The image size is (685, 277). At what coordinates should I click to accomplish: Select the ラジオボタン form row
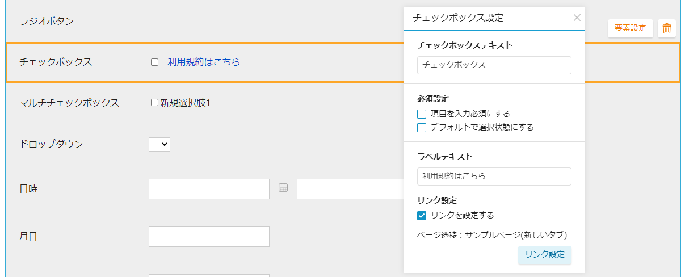point(204,22)
